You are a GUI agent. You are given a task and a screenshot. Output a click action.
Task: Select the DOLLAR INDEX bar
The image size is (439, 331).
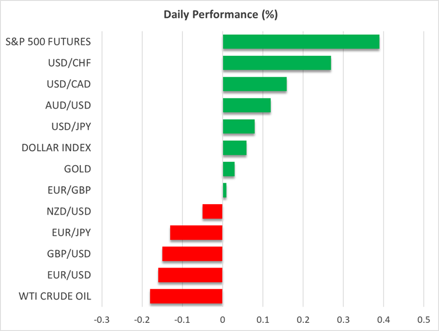(x=234, y=148)
